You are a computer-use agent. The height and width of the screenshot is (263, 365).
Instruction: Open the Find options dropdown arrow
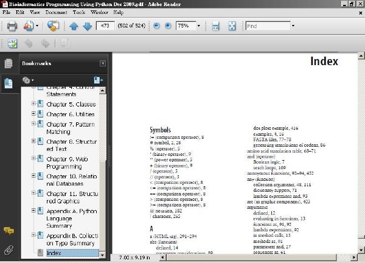click(x=293, y=26)
